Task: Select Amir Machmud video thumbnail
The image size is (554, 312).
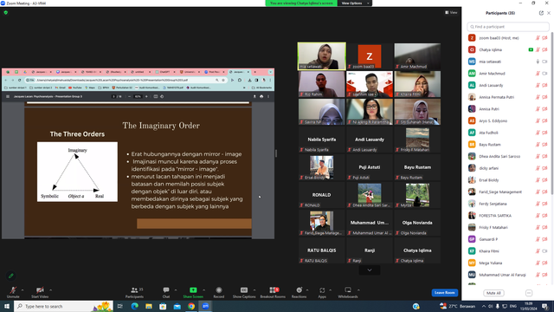Action: coord(417,56)
